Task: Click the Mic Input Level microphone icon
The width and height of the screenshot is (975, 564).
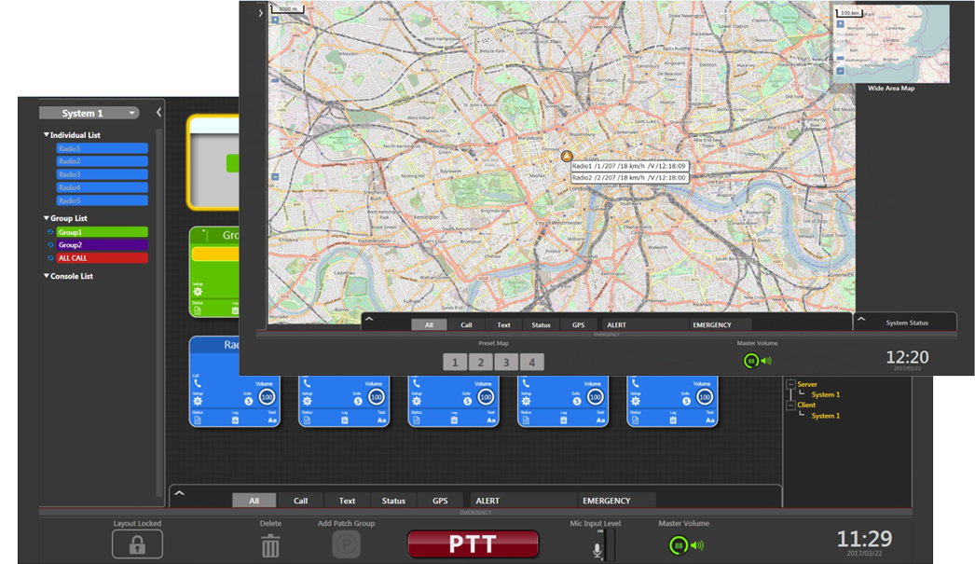Action: point(597,549)
